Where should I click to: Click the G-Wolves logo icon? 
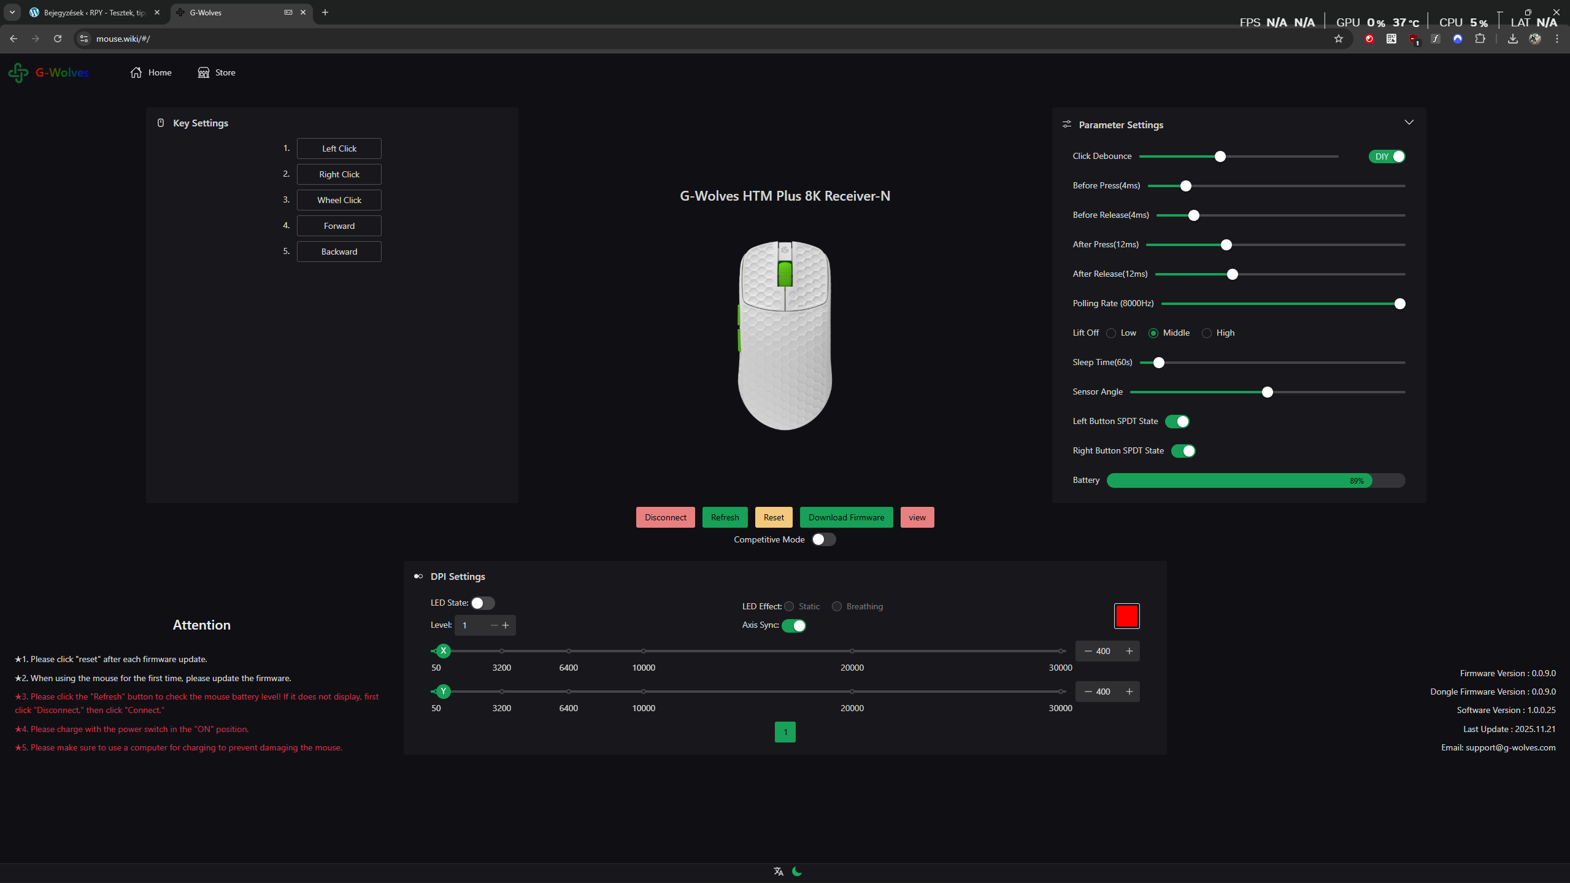coord(18,72)
